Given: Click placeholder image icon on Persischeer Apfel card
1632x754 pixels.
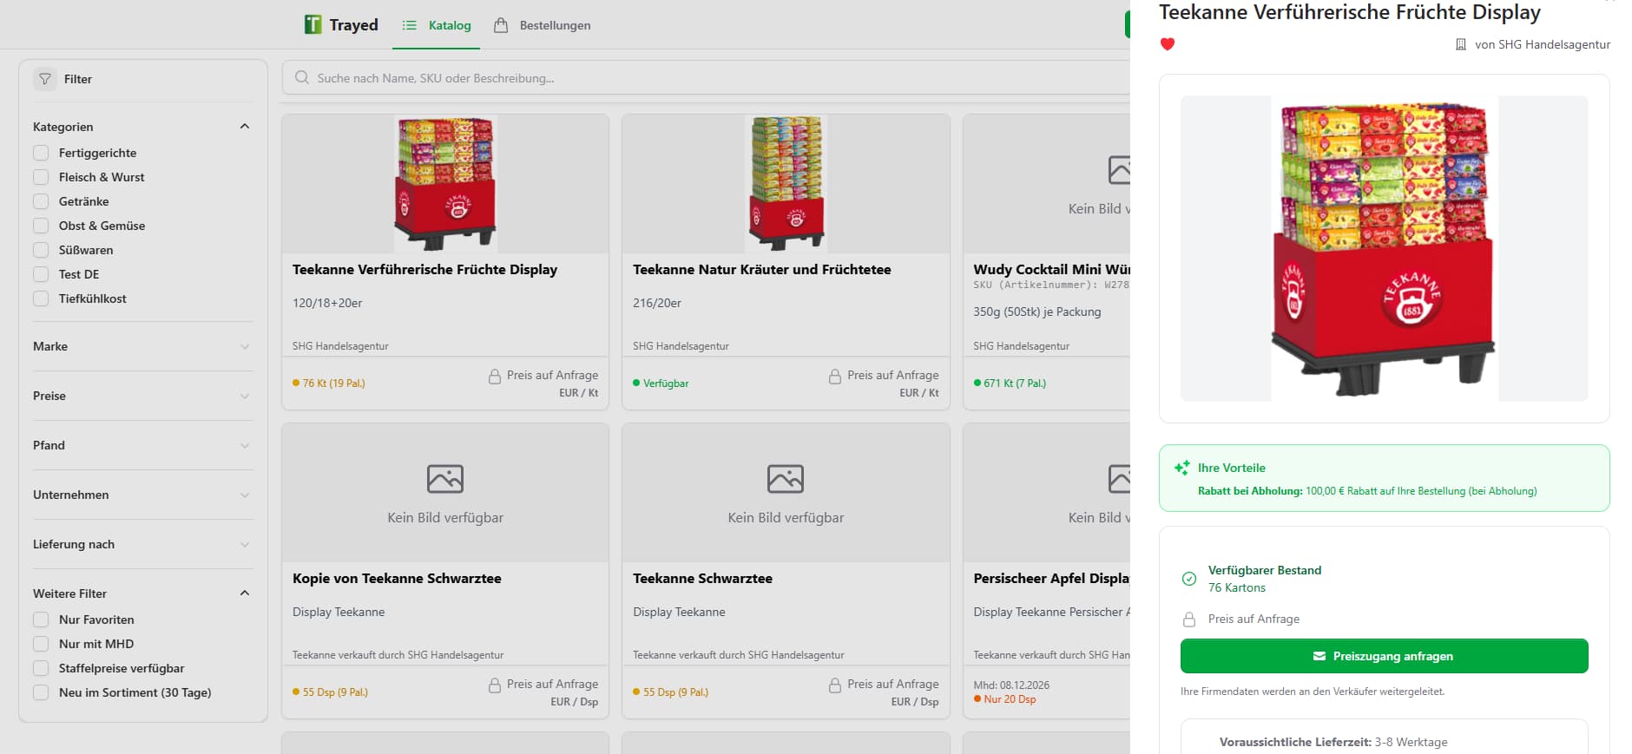Looking at the screenshot, I should [x=1120, y=479].
